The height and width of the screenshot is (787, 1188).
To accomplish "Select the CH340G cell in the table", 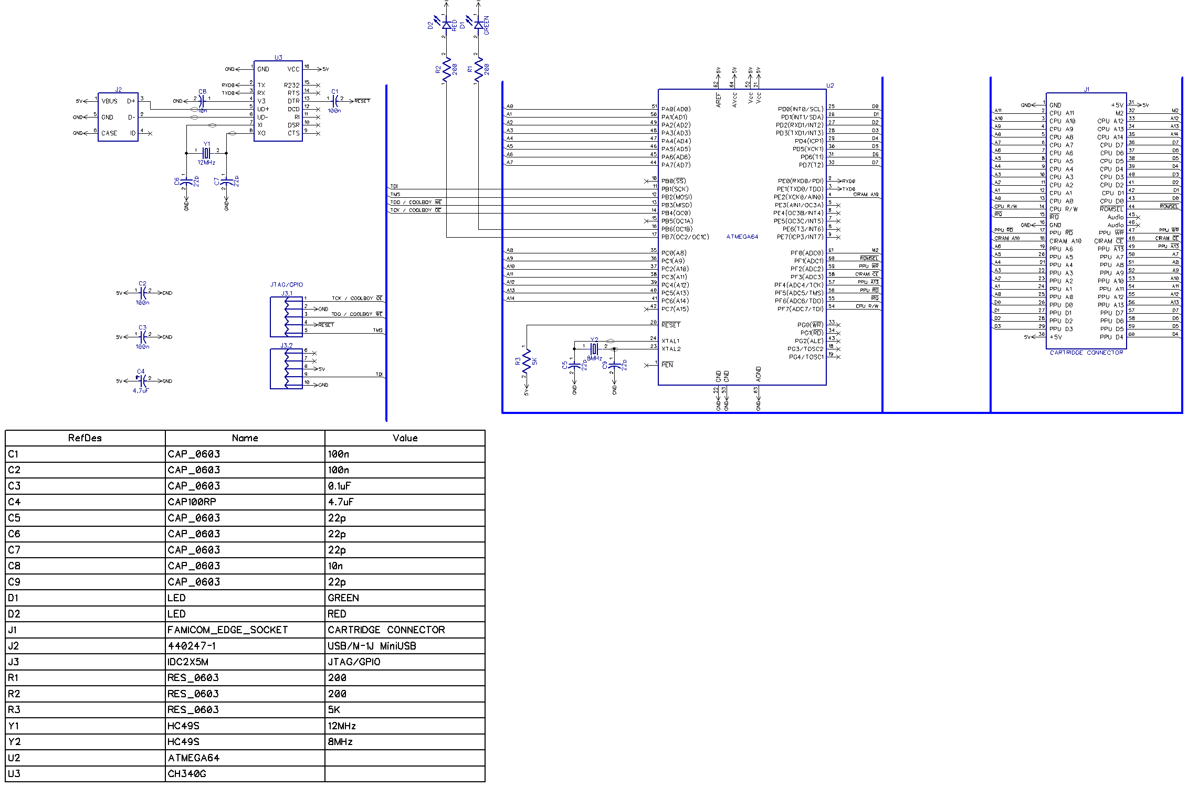I will click(x=245, y=774).
